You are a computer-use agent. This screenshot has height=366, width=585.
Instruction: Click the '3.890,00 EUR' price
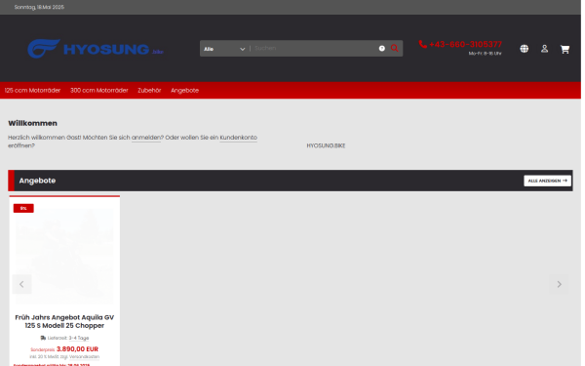78,349
